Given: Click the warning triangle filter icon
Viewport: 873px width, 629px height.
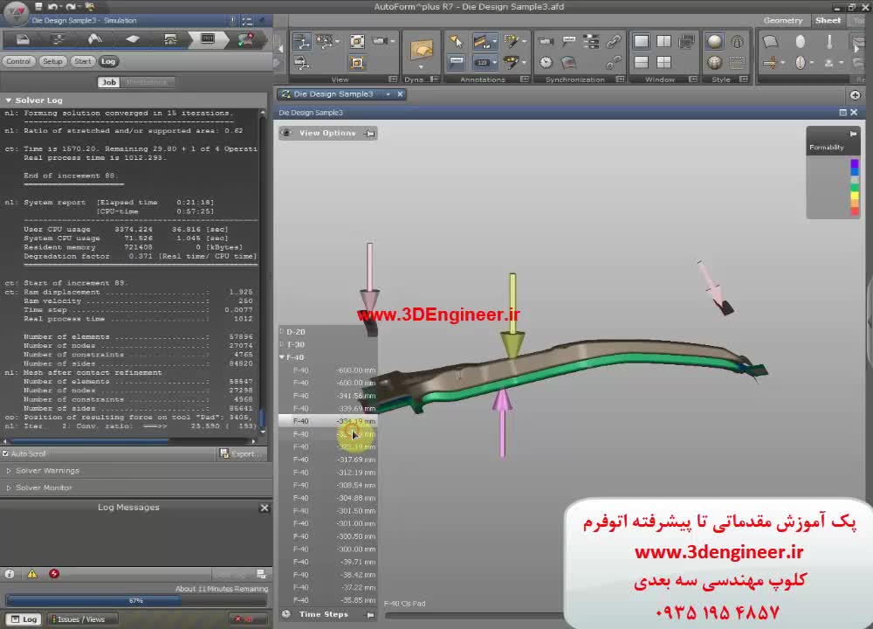Looking at the screenshot, I should [32, 574].
